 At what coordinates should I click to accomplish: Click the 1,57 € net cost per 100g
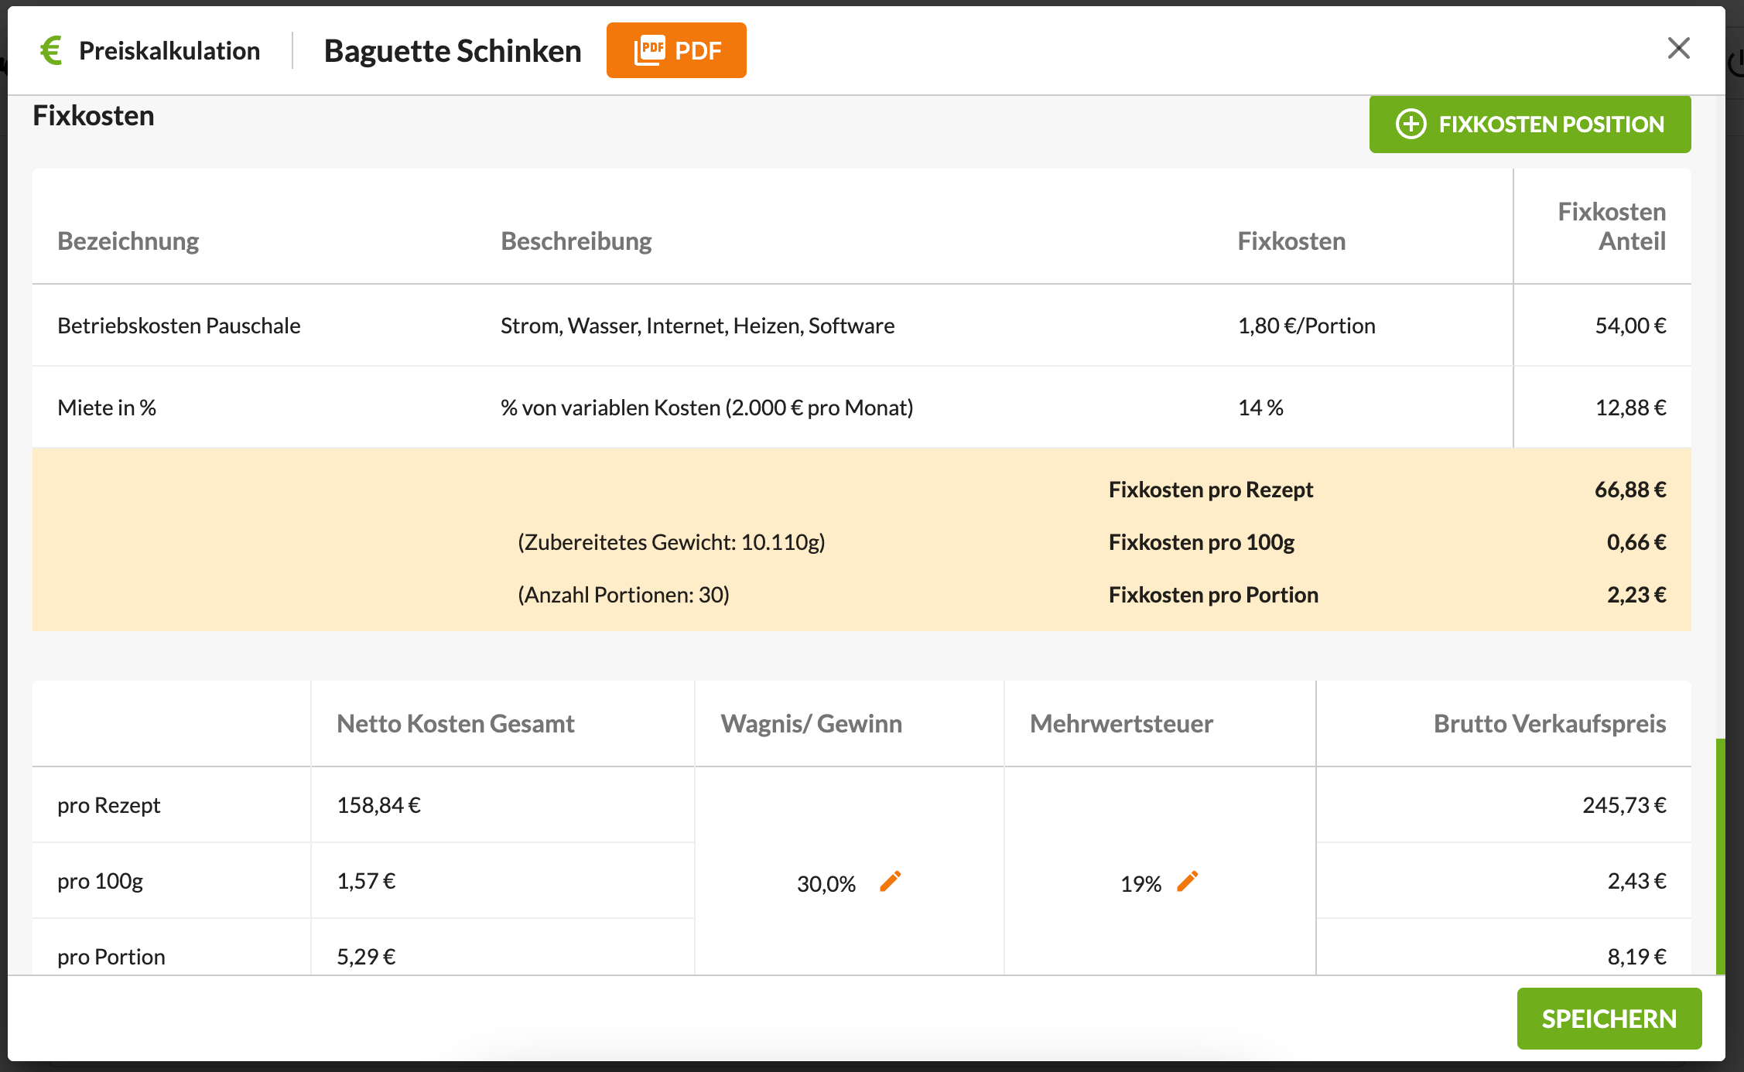pos(366,881)
